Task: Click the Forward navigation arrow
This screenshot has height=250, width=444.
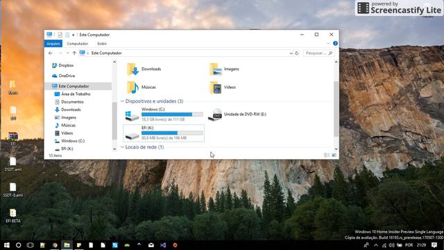Action: click(60, 53)
